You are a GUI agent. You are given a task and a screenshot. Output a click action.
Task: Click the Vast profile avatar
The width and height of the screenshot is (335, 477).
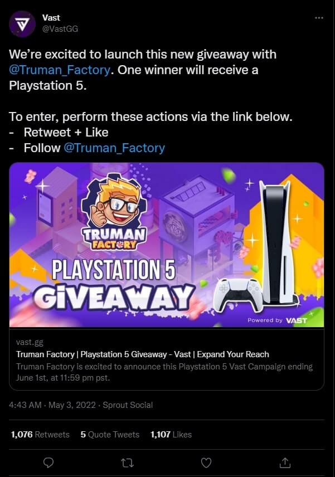pos(22,24)
